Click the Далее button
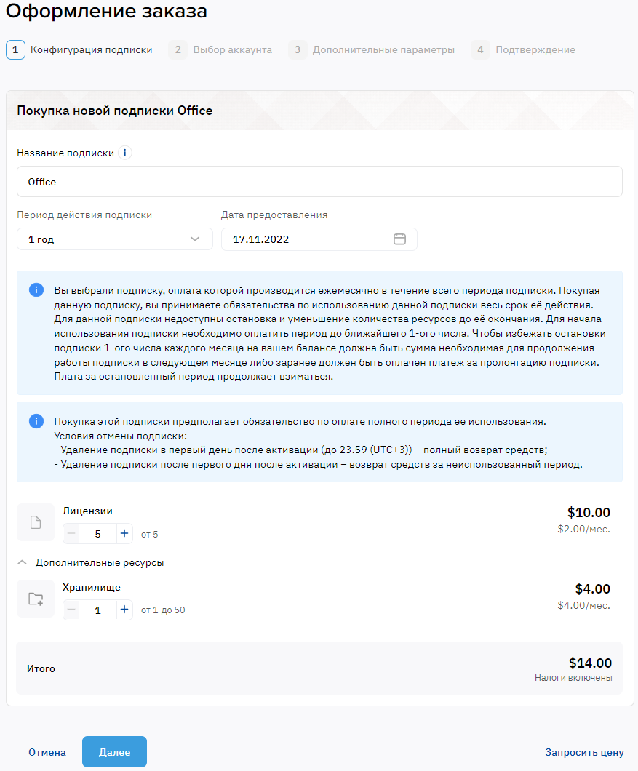The height and width of the screenshot is (771, 638). click(115, 752)
